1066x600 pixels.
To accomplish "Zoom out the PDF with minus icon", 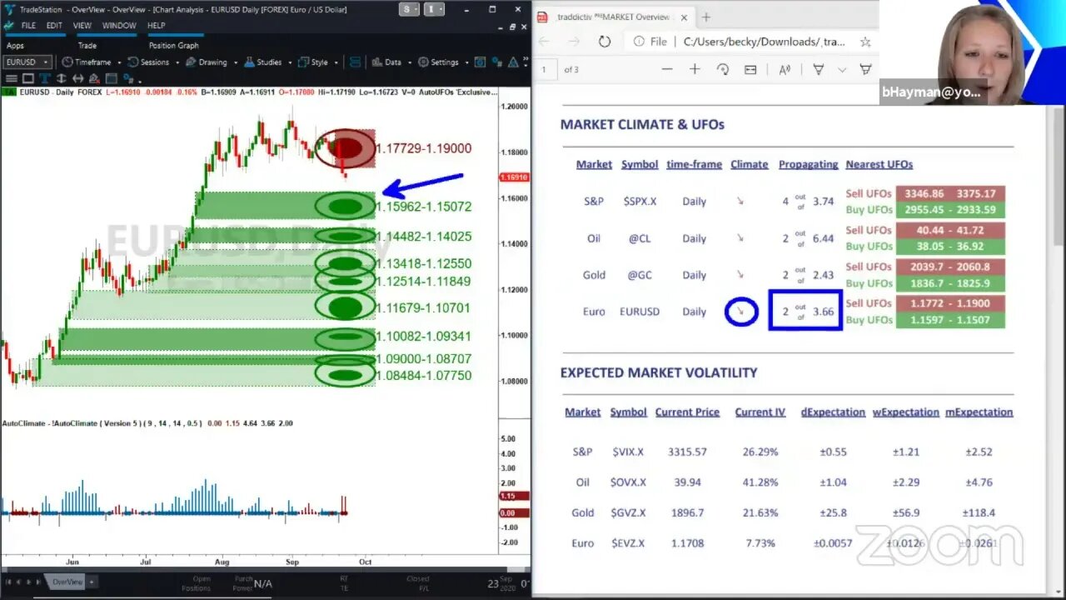I will coord(667,69).
